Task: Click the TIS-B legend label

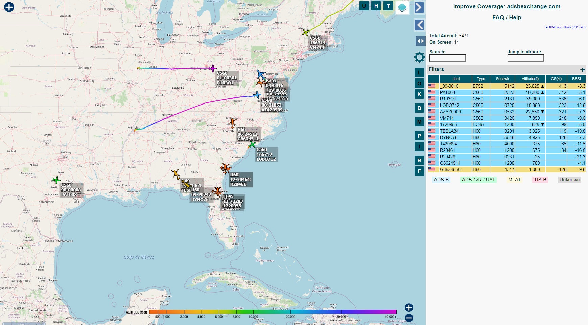Action: 540,180
